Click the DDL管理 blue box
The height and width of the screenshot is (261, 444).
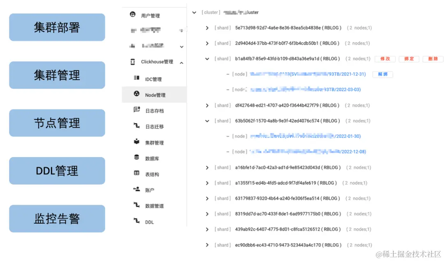(57, 171)
